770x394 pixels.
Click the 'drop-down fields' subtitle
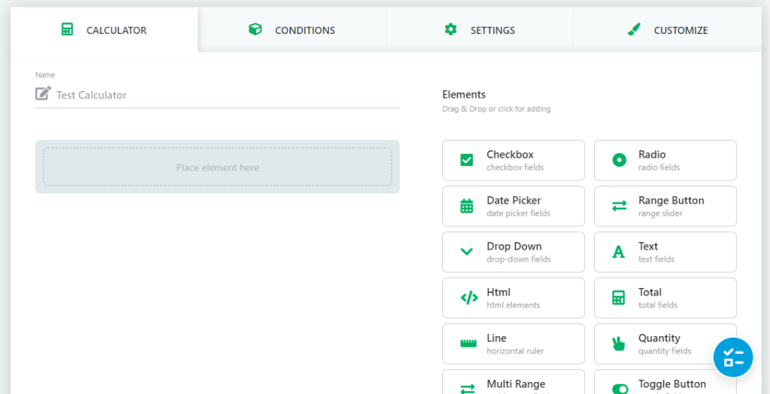[x=519, y=259]
